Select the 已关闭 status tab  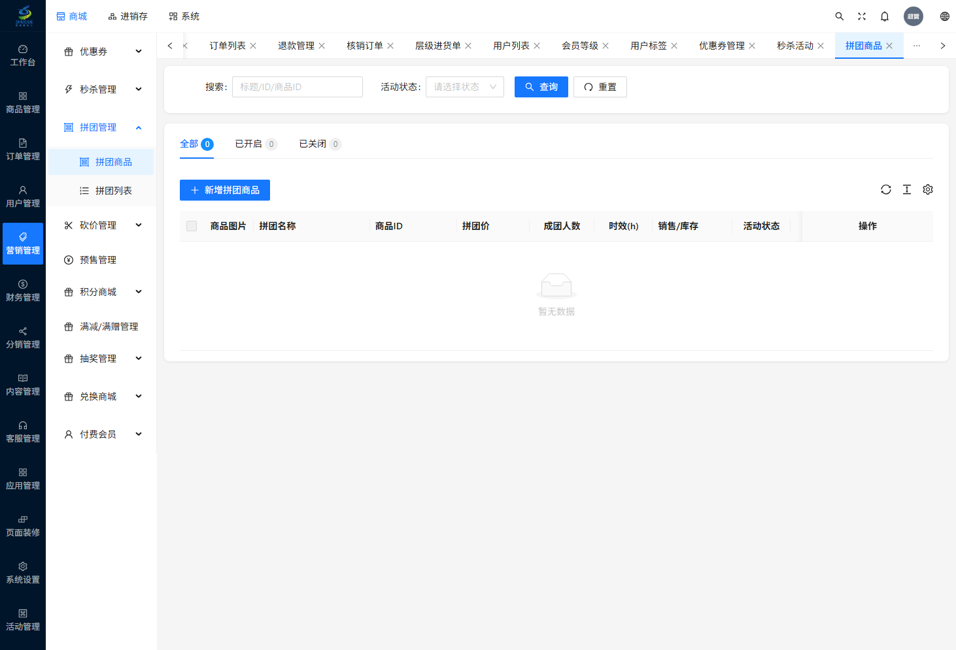click(320, 144)
